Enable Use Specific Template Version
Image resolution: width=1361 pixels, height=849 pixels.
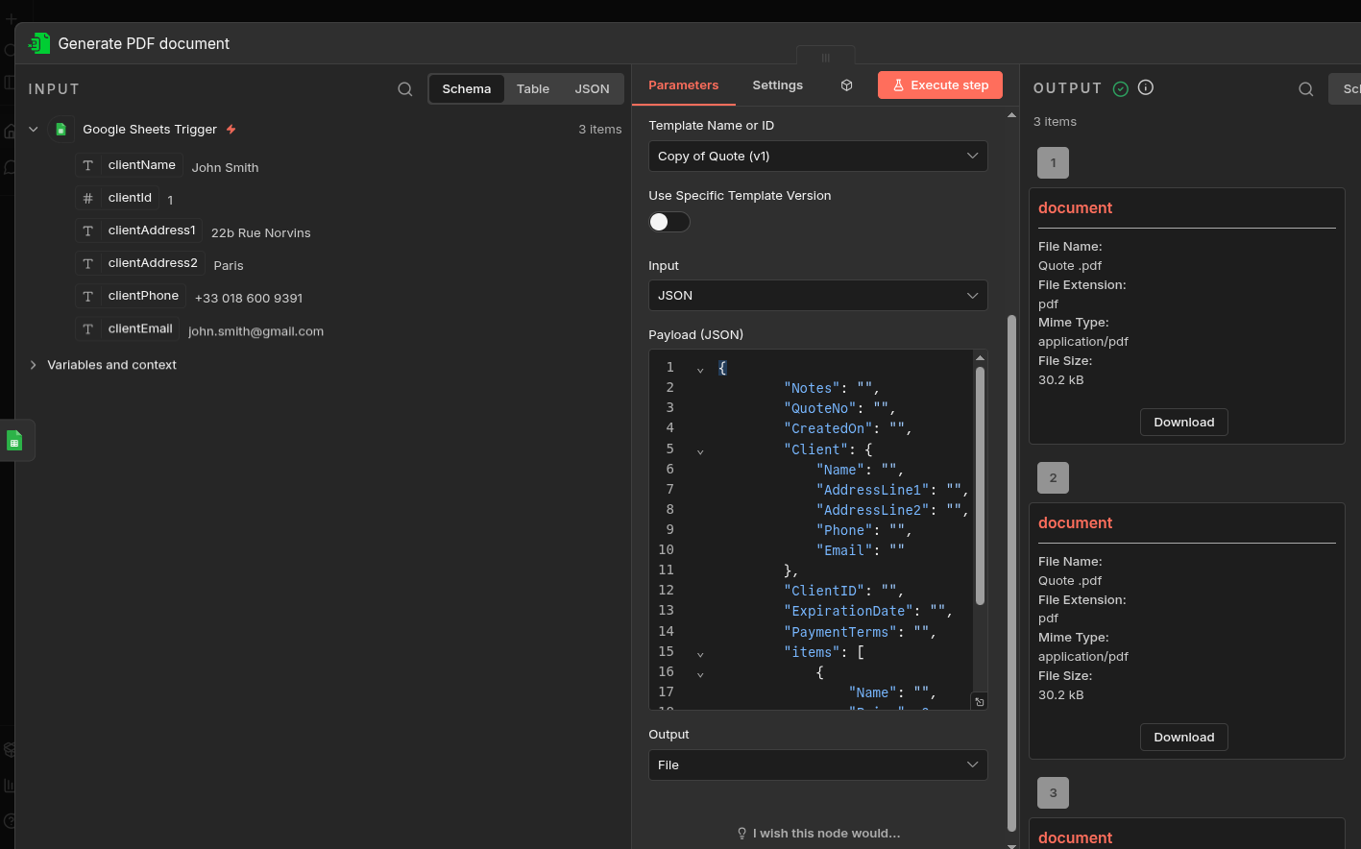pos(668,222)
